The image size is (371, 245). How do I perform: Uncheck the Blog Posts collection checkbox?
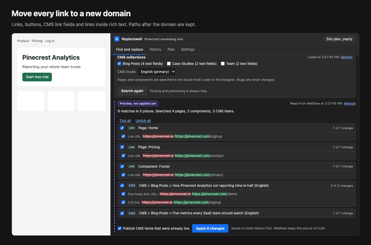pyautogui.click(x=119, y=63)
